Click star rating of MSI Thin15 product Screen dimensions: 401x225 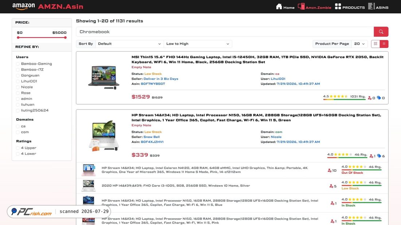339,96
